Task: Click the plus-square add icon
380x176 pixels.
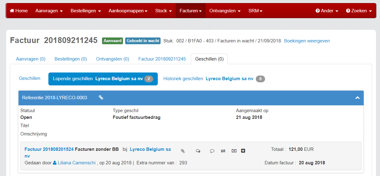Action: coord(243,151)
